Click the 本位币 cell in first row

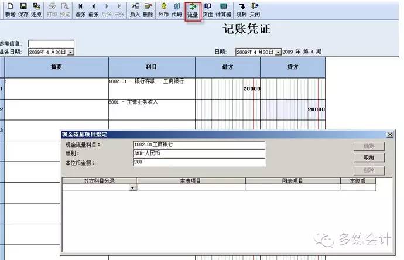pyautogui.click(x=358, y=187)
